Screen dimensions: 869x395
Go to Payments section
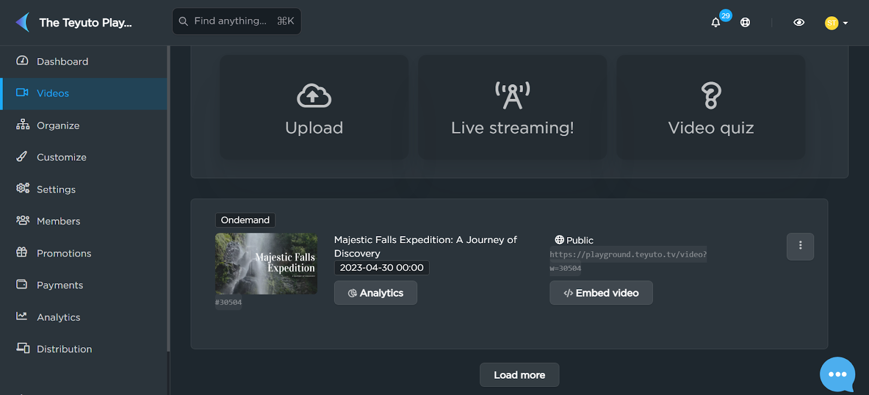pyautogui.click(x=84, y=285)
